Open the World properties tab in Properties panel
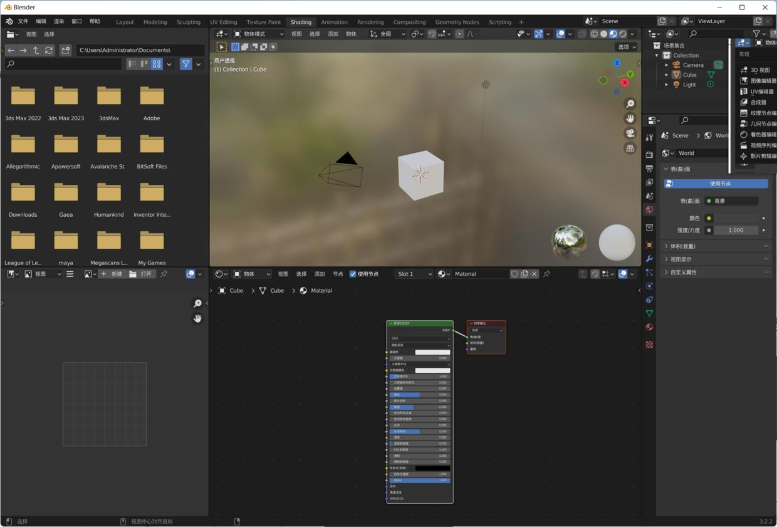 click(649, 210)
